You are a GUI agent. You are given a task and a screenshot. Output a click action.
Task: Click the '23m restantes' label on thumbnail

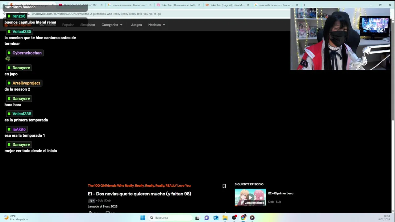point(254,203)
